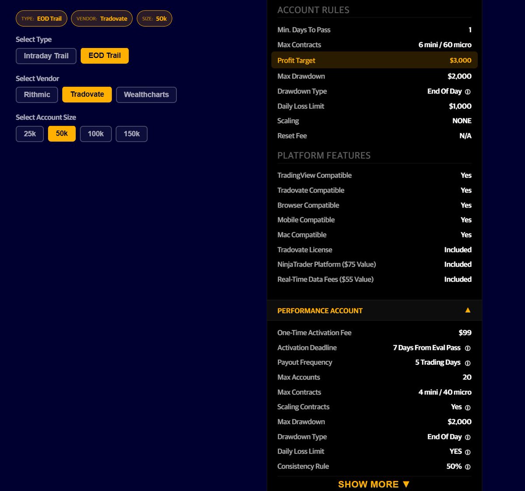Open info icon beside Performance Account Drawdown Type
This screenshot has width=525, height=491.
pyautogui.click(x=468, y=437)
